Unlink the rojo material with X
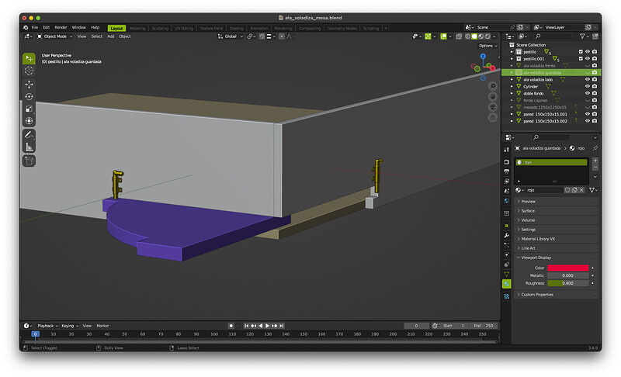The height and width of the screenshot is (377, 621). 581,190
